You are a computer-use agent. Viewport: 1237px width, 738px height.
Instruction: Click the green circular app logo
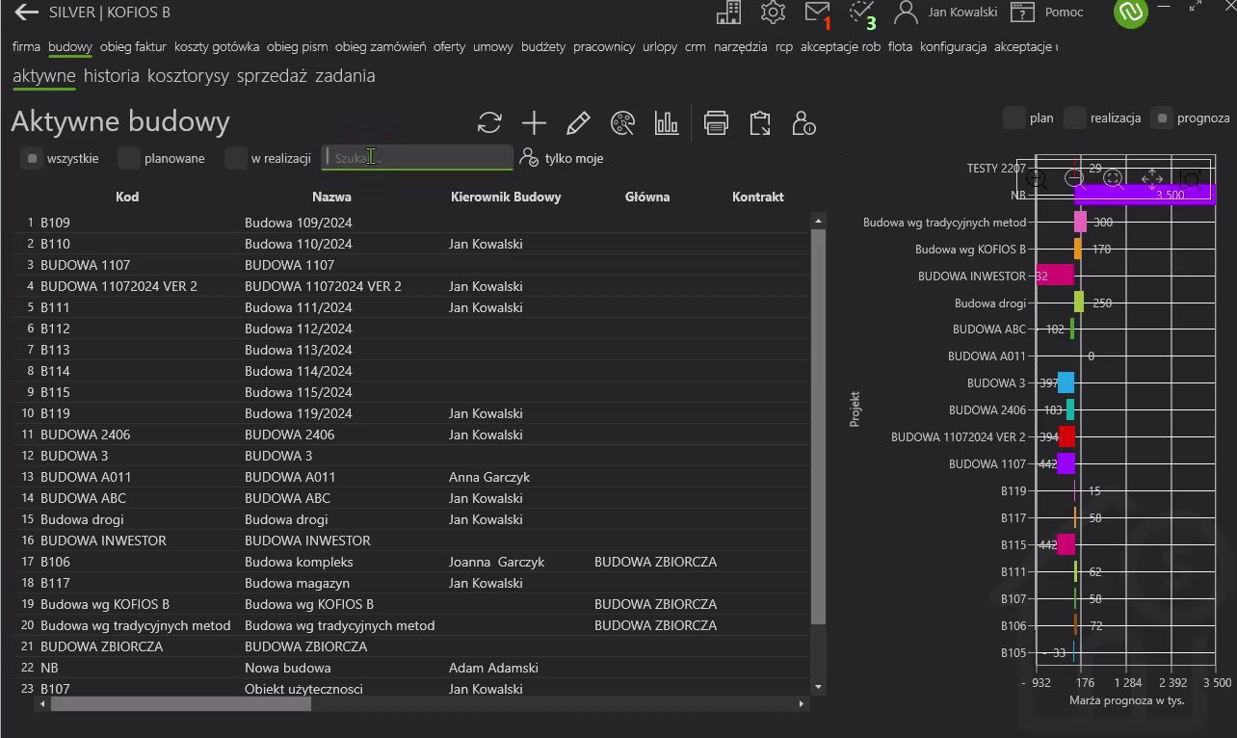tap(1131, 12)
